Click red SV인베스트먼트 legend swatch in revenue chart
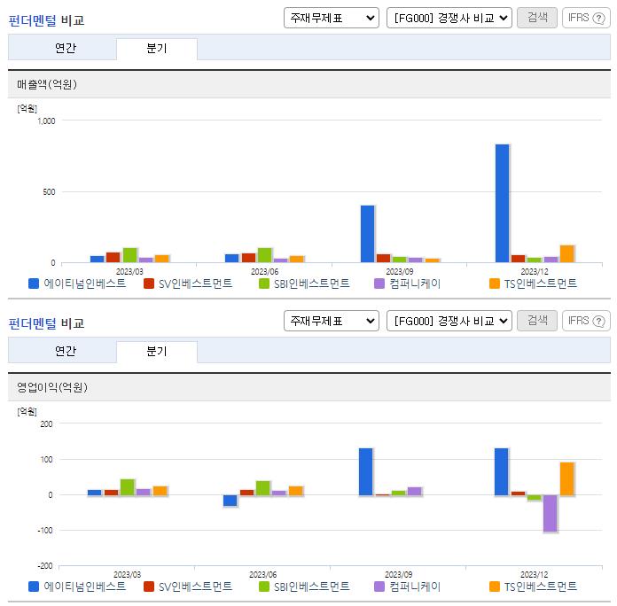This screenshot has width=617, height=606. tap(149, 284)
